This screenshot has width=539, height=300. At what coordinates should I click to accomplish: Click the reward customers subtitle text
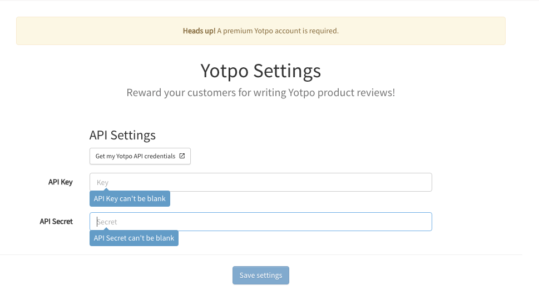coord(260,92)
